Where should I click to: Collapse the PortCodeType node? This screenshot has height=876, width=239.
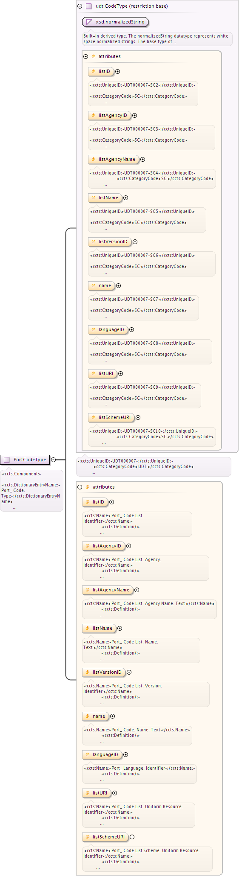54,460
